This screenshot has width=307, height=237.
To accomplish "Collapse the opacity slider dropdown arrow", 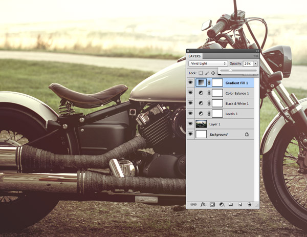I will click(255, 63).
